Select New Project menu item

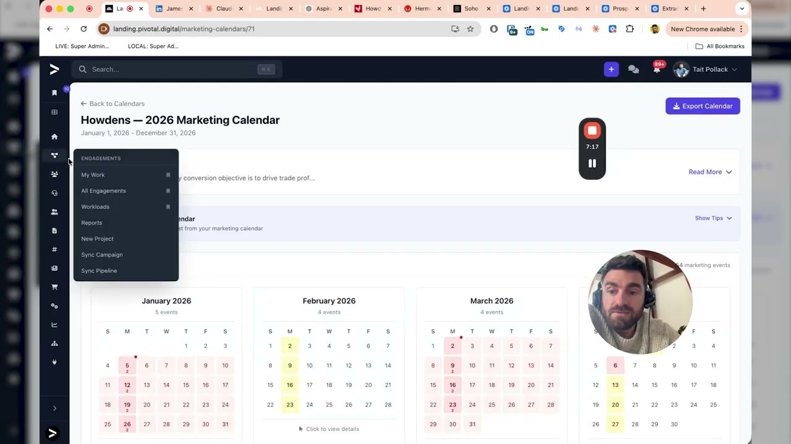98,239
